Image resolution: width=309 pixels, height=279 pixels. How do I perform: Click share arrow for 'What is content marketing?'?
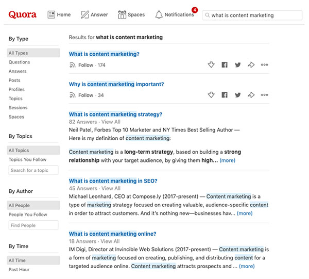pos(251,64)
